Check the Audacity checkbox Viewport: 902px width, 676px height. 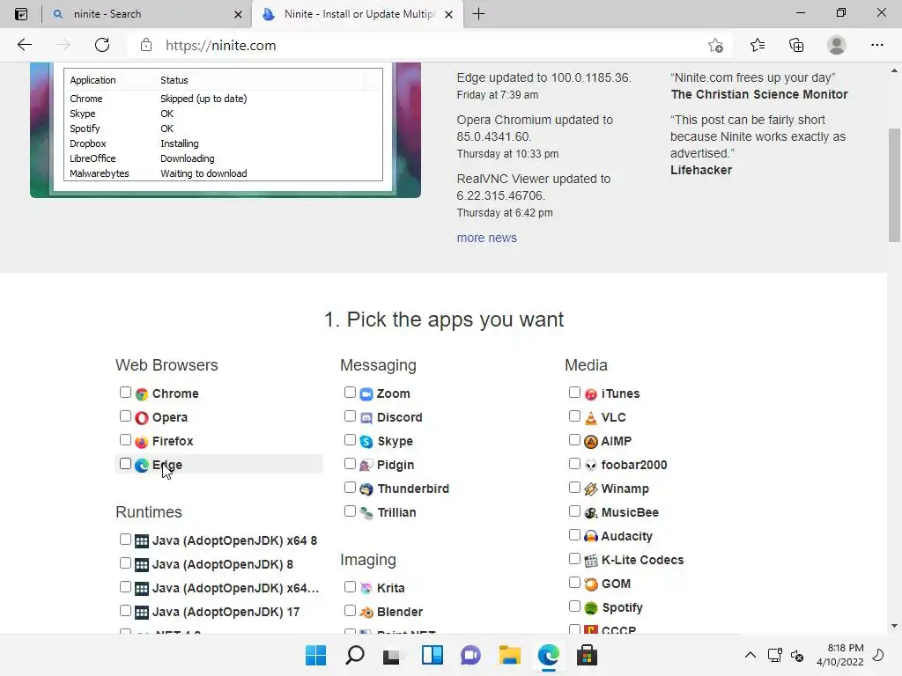point(574,535)
